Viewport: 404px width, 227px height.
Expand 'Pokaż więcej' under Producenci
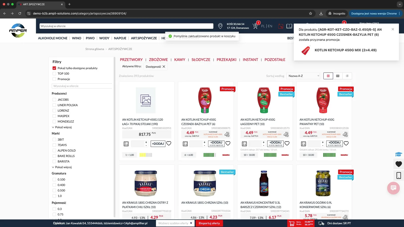pyautogui.click(x=62, y=127)
